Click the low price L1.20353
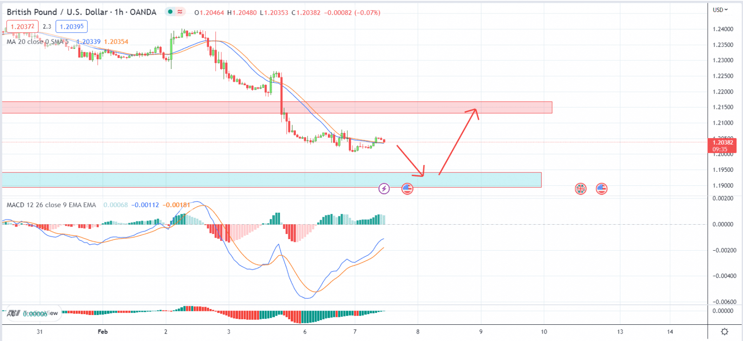Screen dimensions: 743x341 click(x=274, y=13)
